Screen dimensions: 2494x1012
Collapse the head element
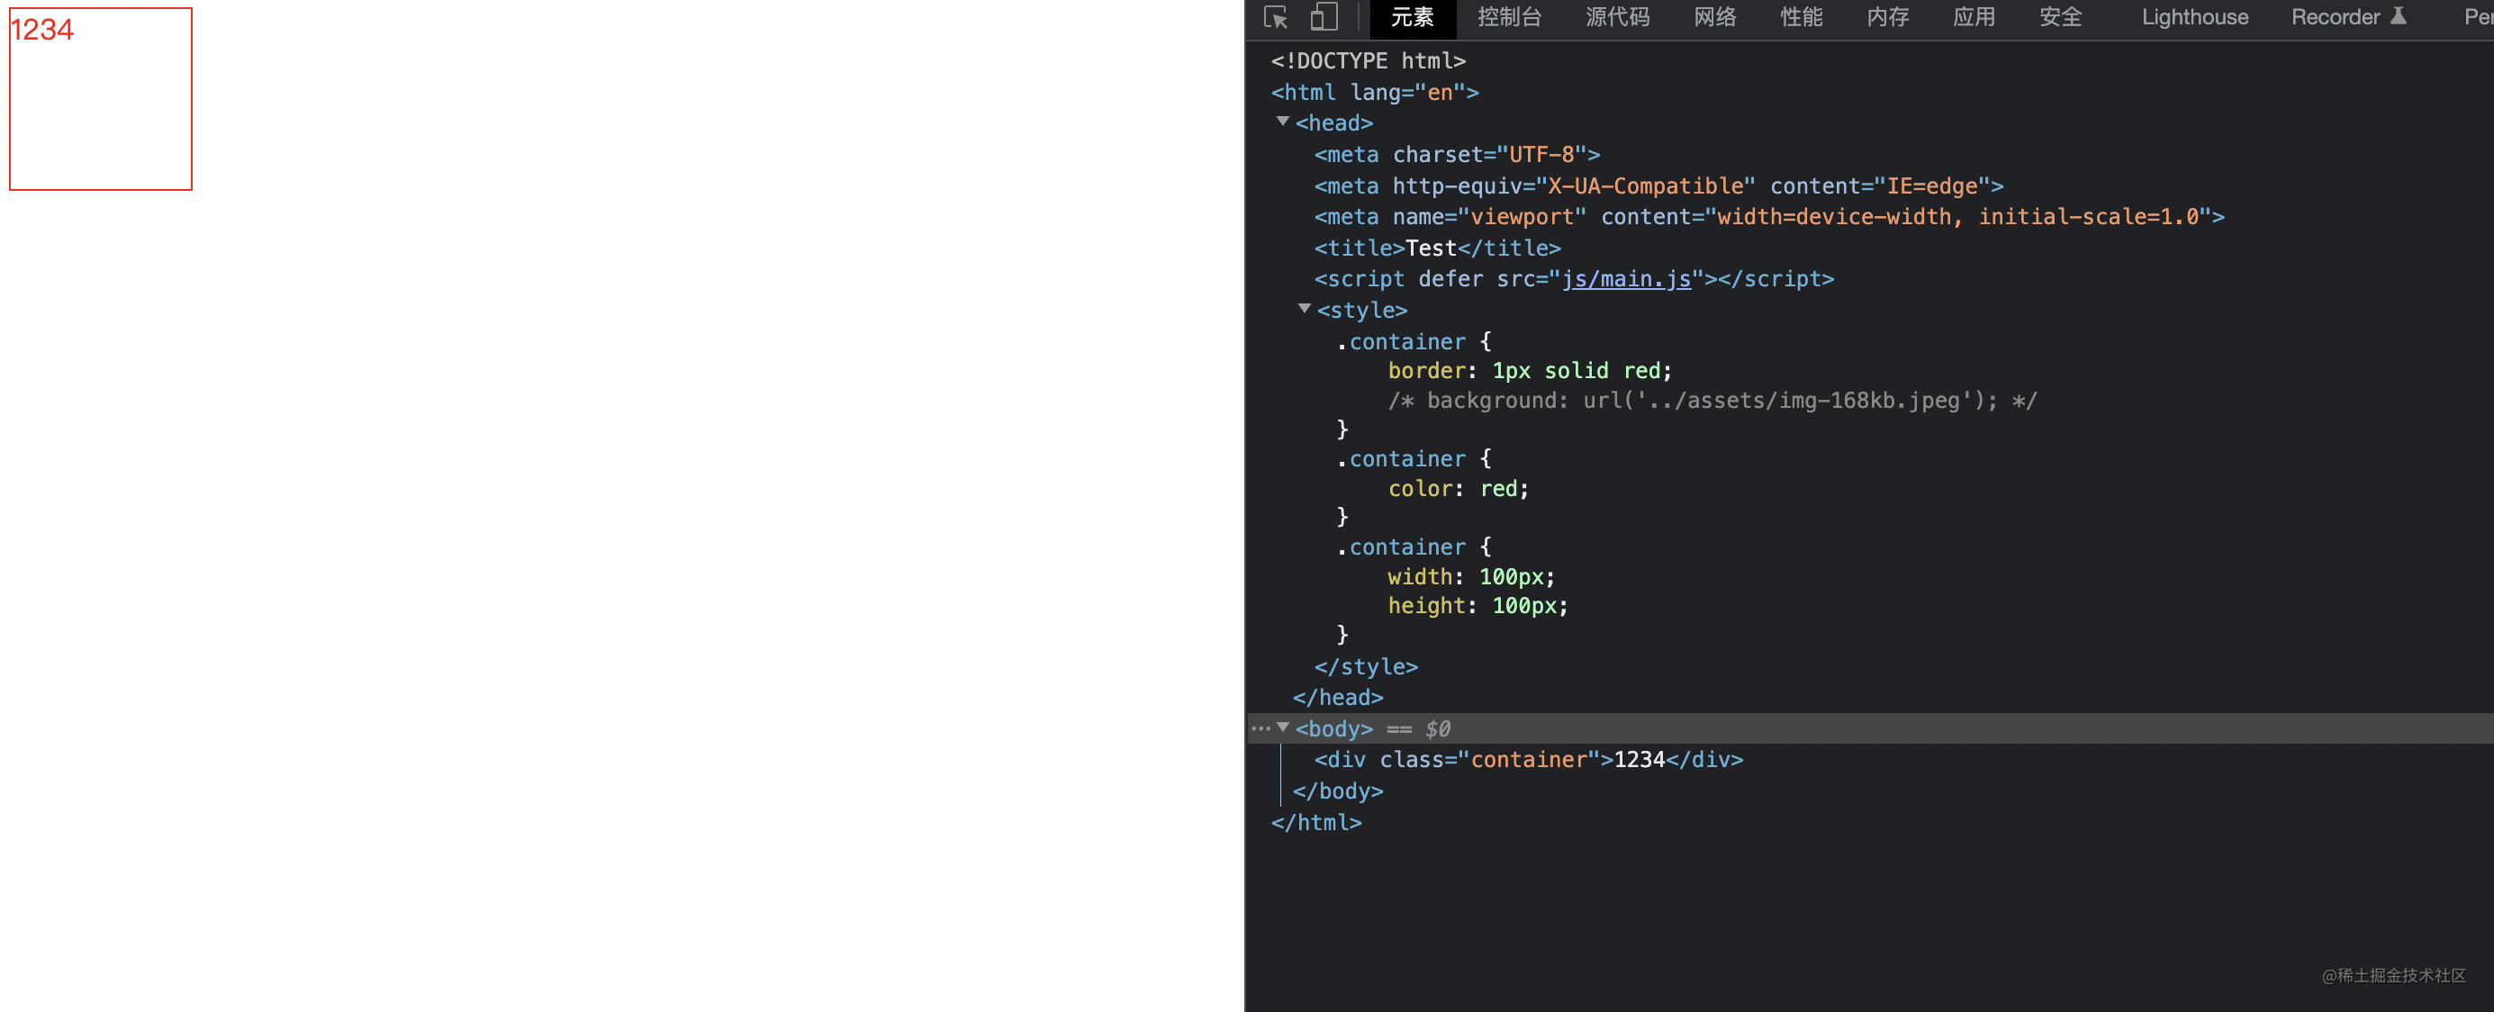(x=1283, y=122)
